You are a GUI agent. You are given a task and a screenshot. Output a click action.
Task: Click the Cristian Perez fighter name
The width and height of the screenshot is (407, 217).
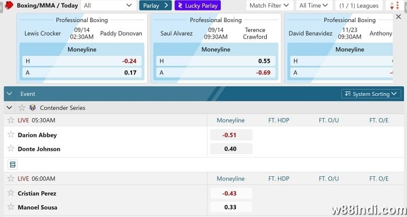click(37, 193)
